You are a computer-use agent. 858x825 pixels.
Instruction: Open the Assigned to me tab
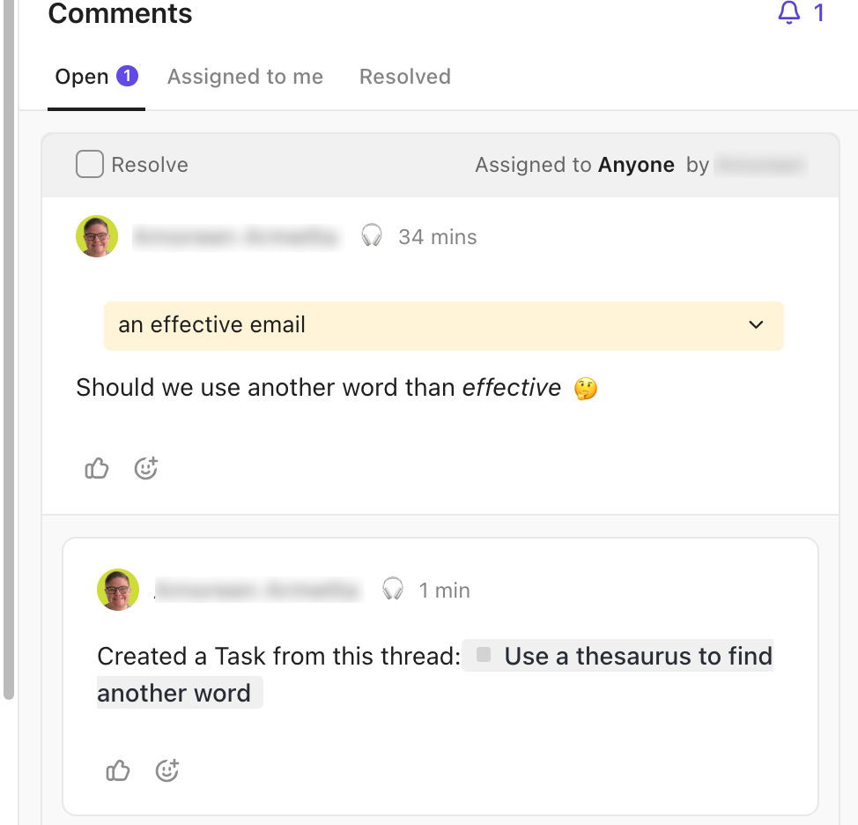coord(245,77)
